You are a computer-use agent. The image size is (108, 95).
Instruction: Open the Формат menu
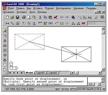49,8
